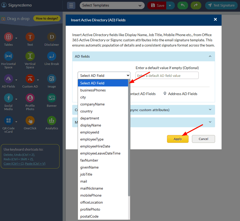
Task: Click the Line Break icon
Action: tap(52, 56)
